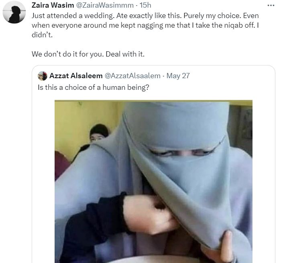Open Azzat Alsaleem display name
Image resolution: width=281 pixels, height=263 pixels.
click(x=76, y=76)
